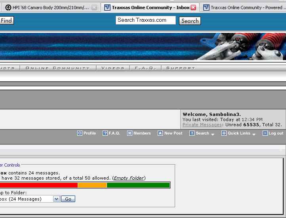Focus the Search Traxxas.com input field
This screenshot has width=286, height=218.
pos(145,20)
